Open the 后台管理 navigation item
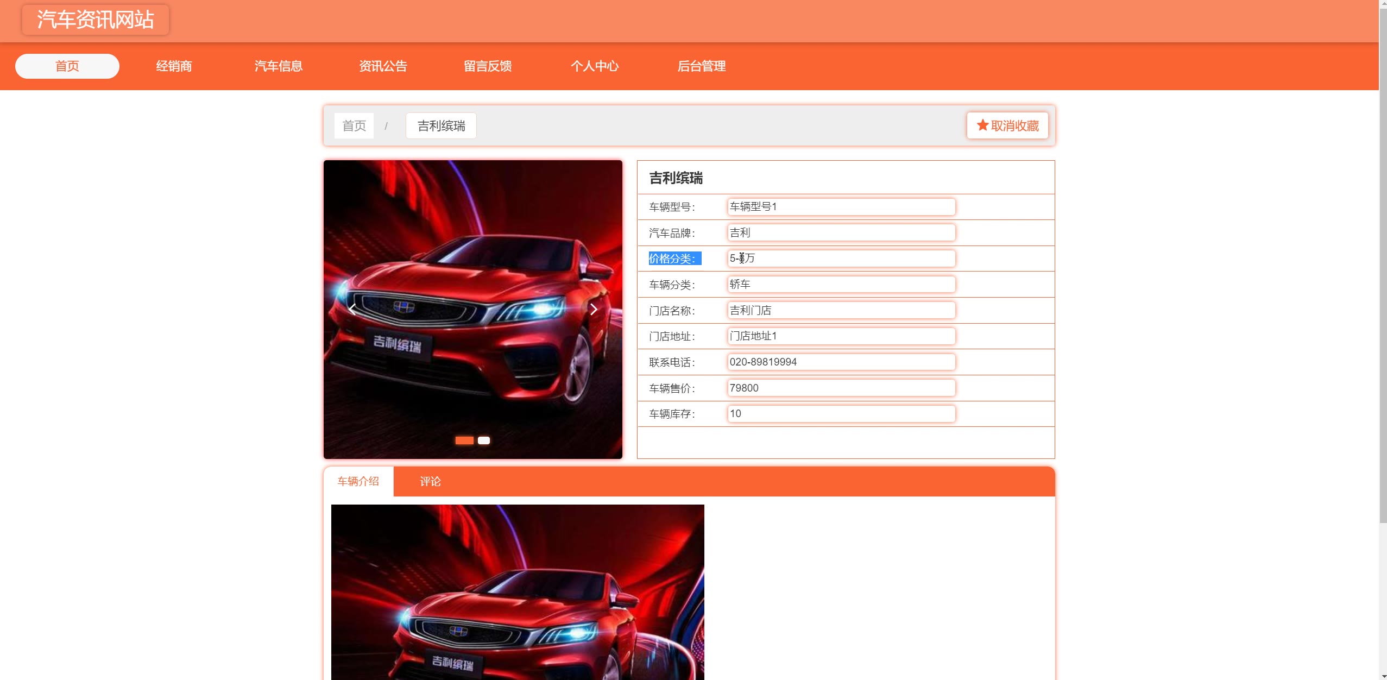 coord(702,66)
